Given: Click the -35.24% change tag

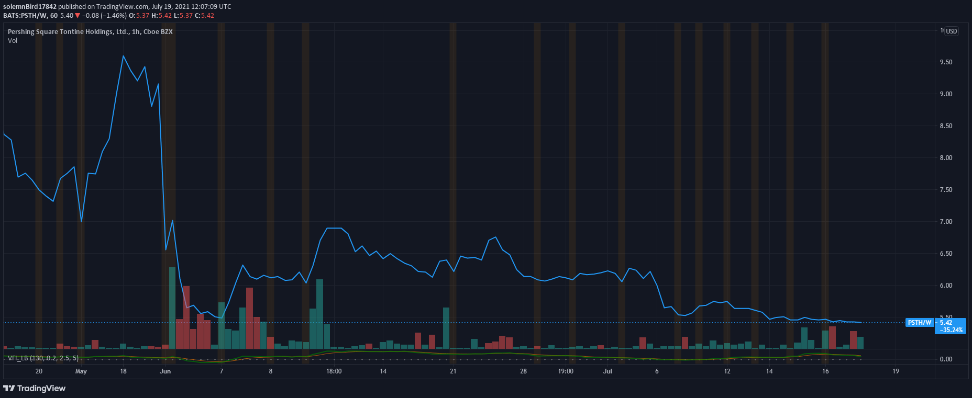Looking at the screenshot, I should (951, 330).
